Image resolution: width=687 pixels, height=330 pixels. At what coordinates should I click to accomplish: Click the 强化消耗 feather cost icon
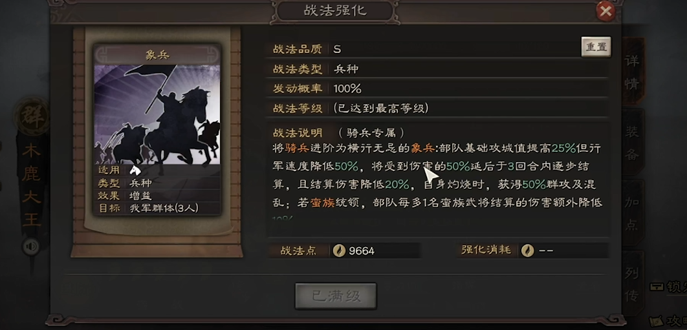(527, 251)
